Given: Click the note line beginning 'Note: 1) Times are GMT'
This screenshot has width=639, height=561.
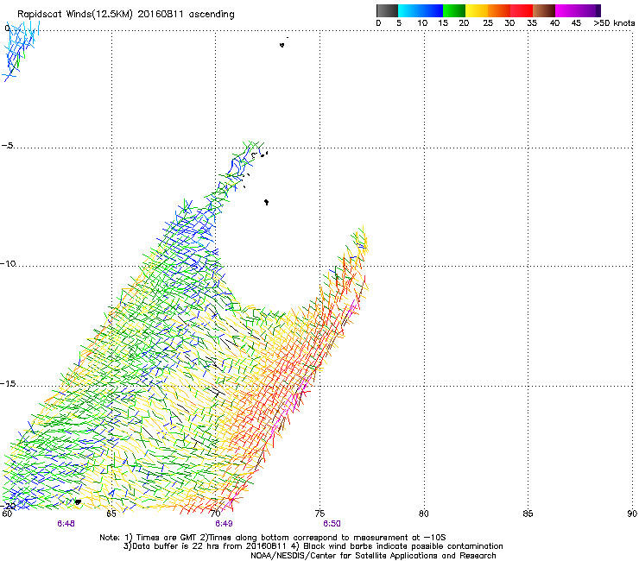Looking at the screenshot, I should coord(273,538).
